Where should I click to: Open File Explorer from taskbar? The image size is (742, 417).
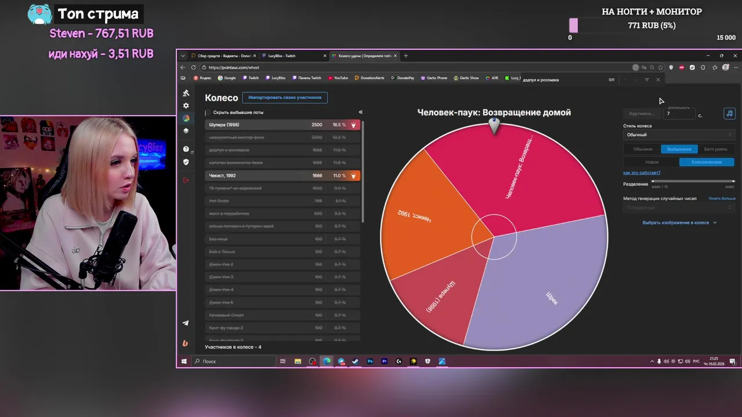pyautogui.click(x=297, y=361)
